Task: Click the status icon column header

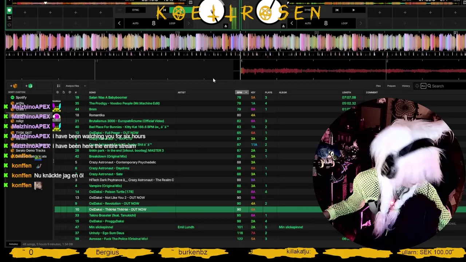Action: 57,92
